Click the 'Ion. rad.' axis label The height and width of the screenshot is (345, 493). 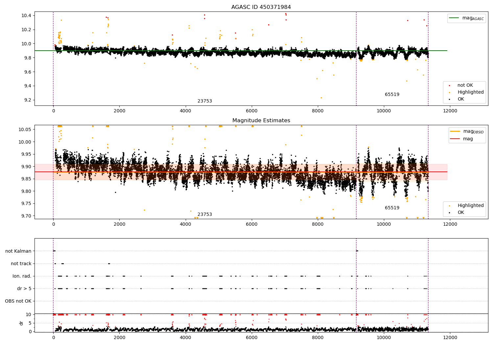pyautogui.click(x=22, y=276)
